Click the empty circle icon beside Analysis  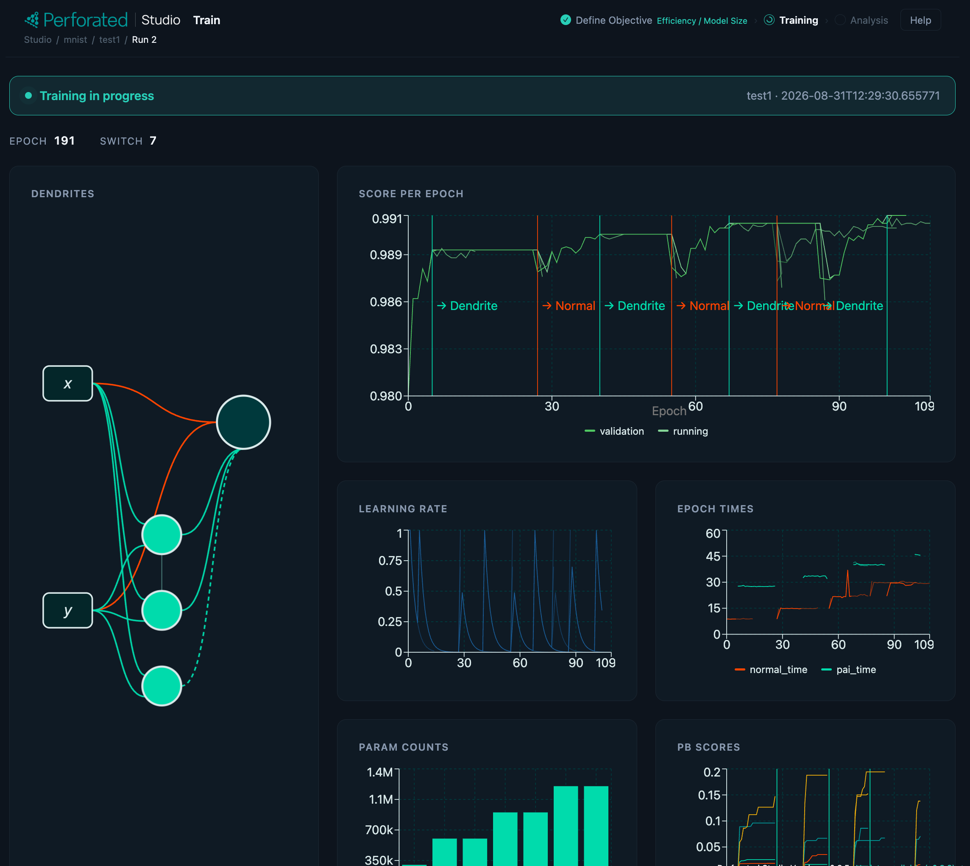click(840, 20)
